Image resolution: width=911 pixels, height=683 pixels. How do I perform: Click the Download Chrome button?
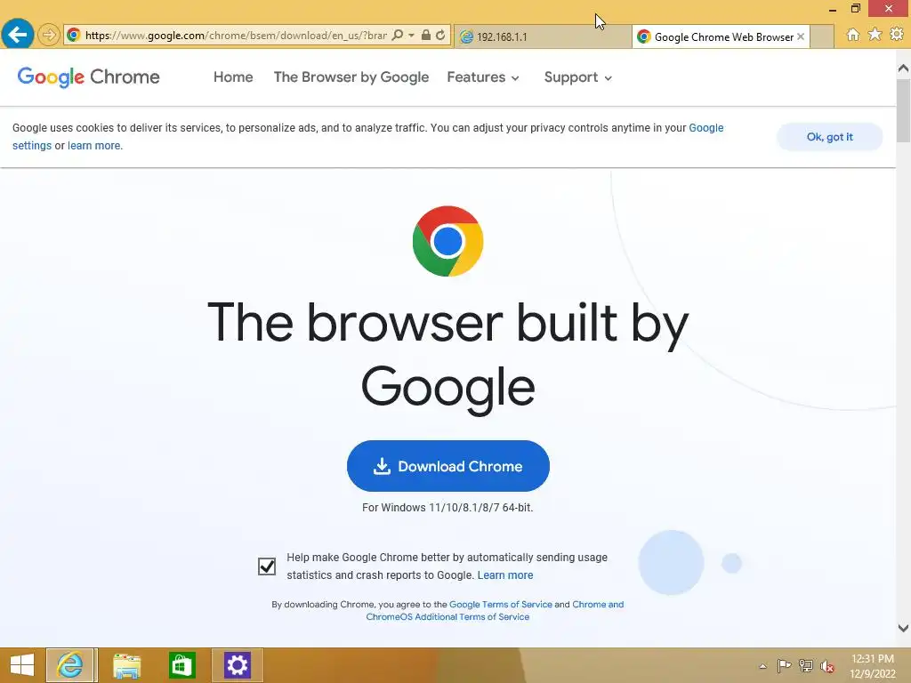(x=448, y=466)
